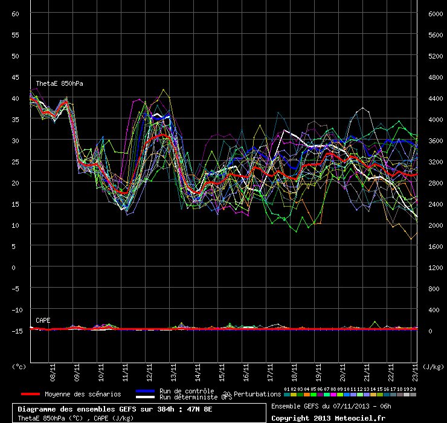Click the (J/kg) unit label on right axis

coord(433,366)
